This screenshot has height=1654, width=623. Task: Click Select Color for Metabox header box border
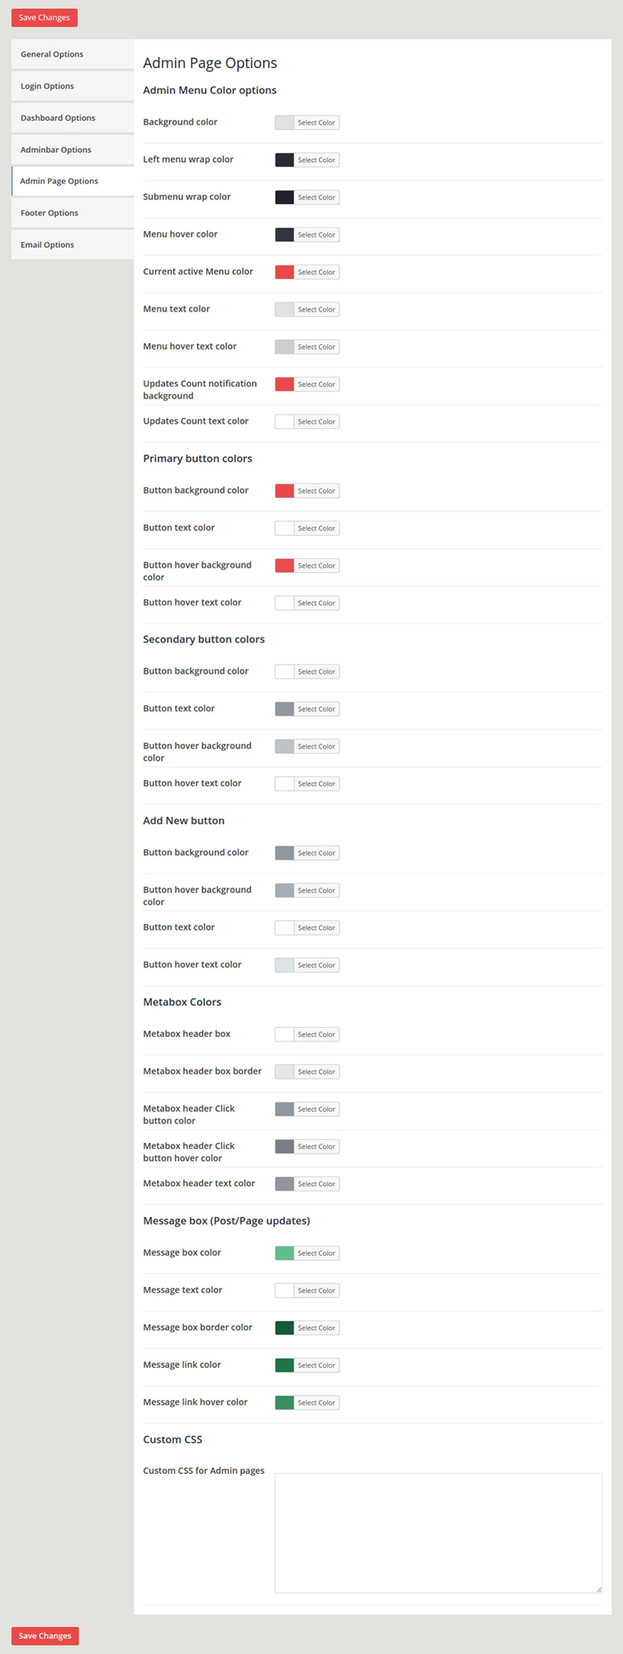316,1071
